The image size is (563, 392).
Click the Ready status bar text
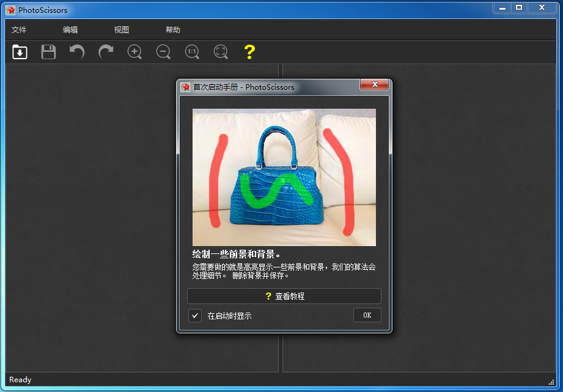click(20, 380)
